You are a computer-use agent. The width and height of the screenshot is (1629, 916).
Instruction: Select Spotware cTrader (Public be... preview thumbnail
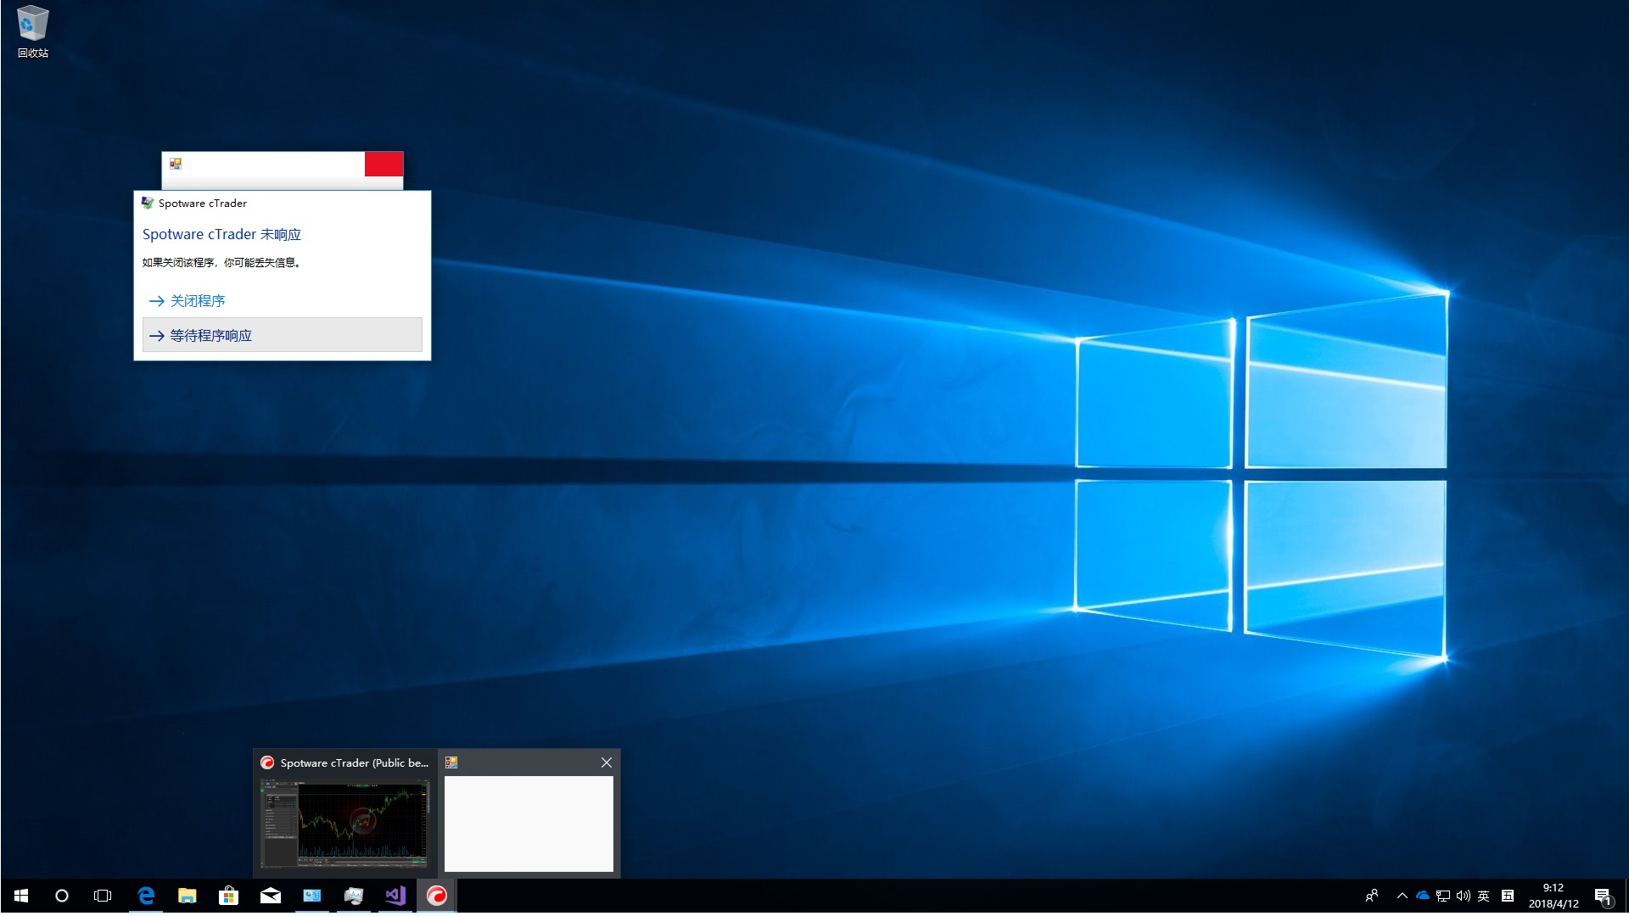[x=345, y=814]
